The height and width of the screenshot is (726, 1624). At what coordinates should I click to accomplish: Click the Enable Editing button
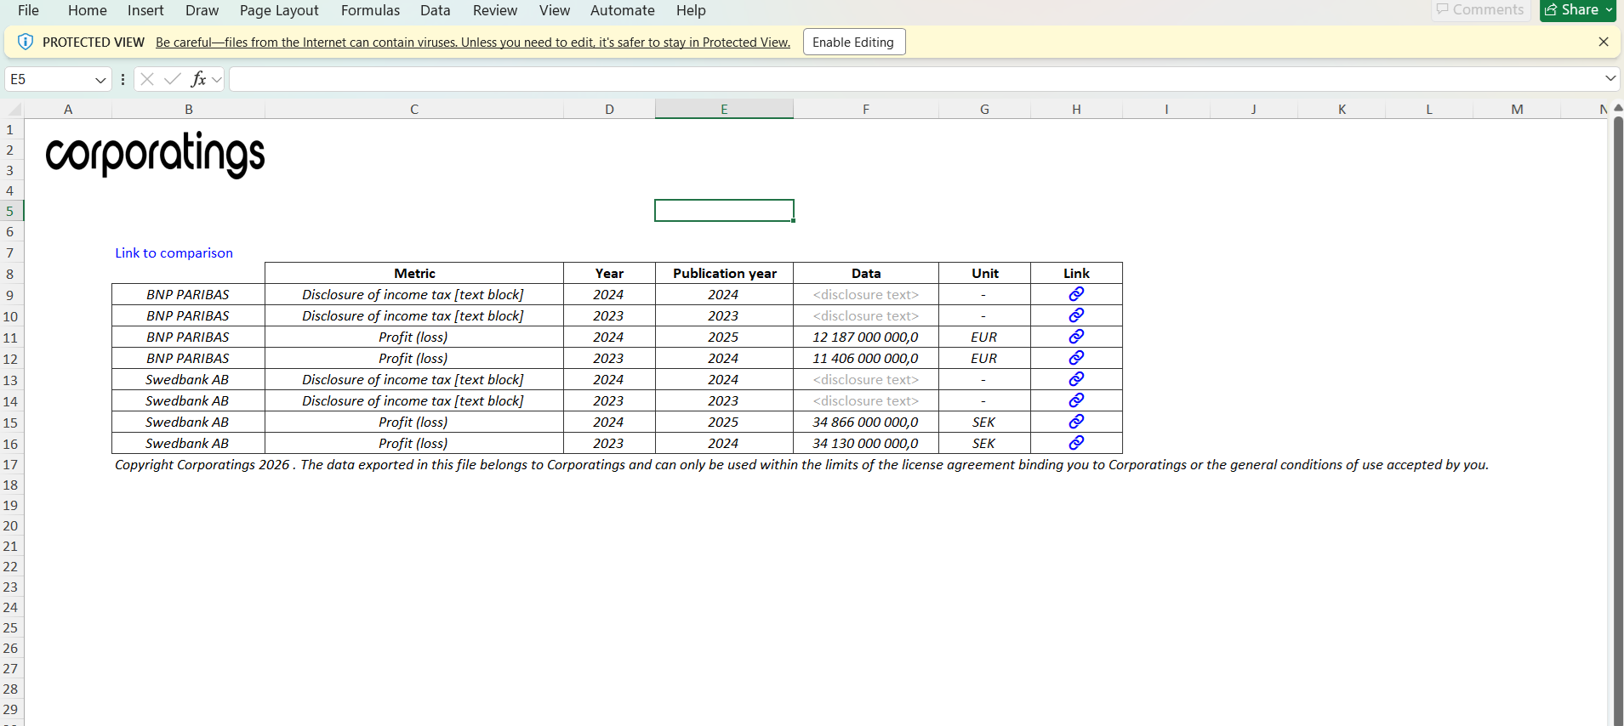pyautogui.click(x=853, y=42)
